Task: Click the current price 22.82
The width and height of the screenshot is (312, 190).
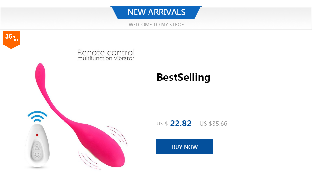Action: (180, 124)
